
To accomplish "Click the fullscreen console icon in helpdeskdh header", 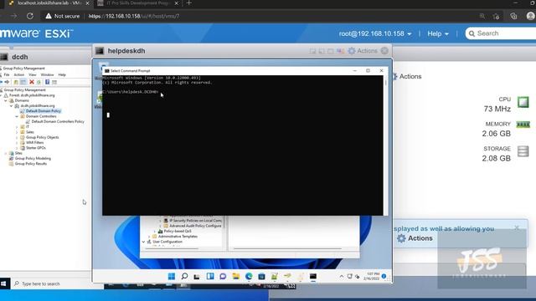I will coord(331,51).
